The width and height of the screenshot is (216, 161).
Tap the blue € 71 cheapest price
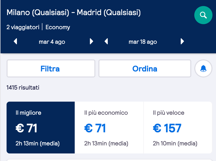tap(95, 128)
